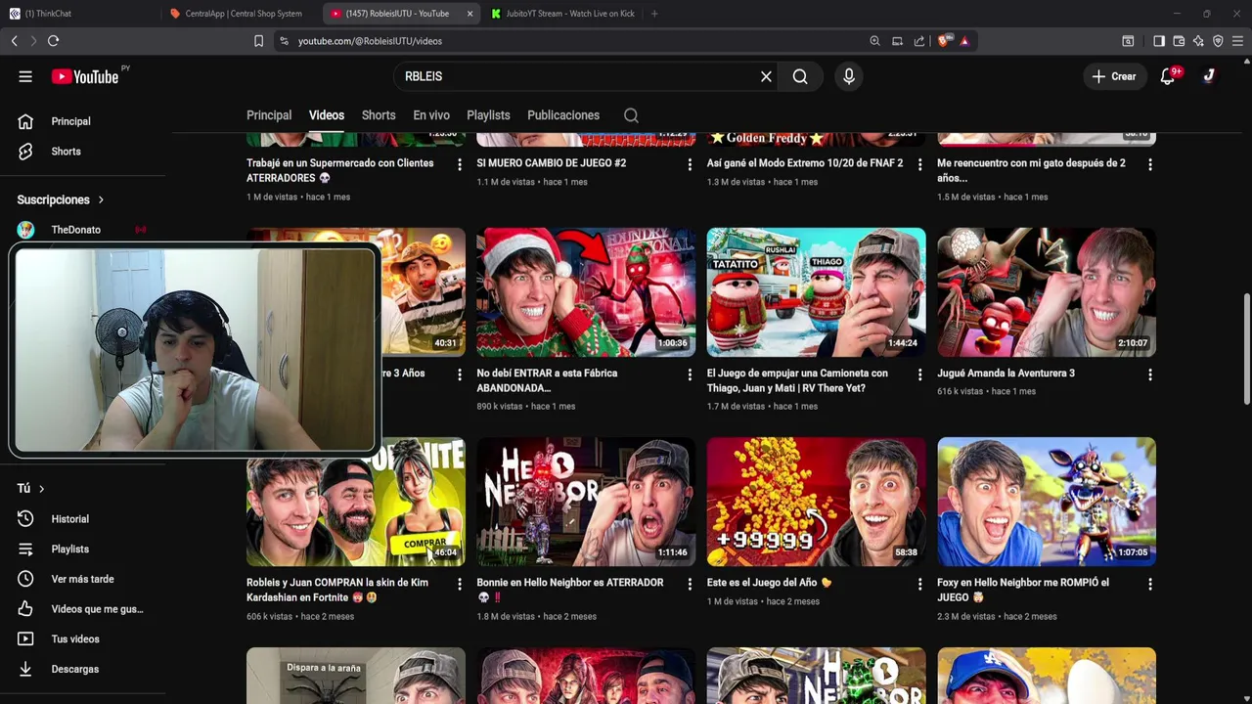Open options menu for Bonnie en Hello Neighbor video
The height and width of the screenshot is (704, 1252).
tap(690, 584)
